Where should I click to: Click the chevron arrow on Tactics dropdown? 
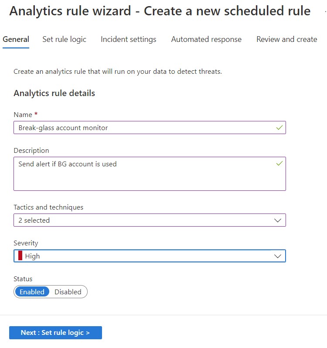[x=278, y=221]
